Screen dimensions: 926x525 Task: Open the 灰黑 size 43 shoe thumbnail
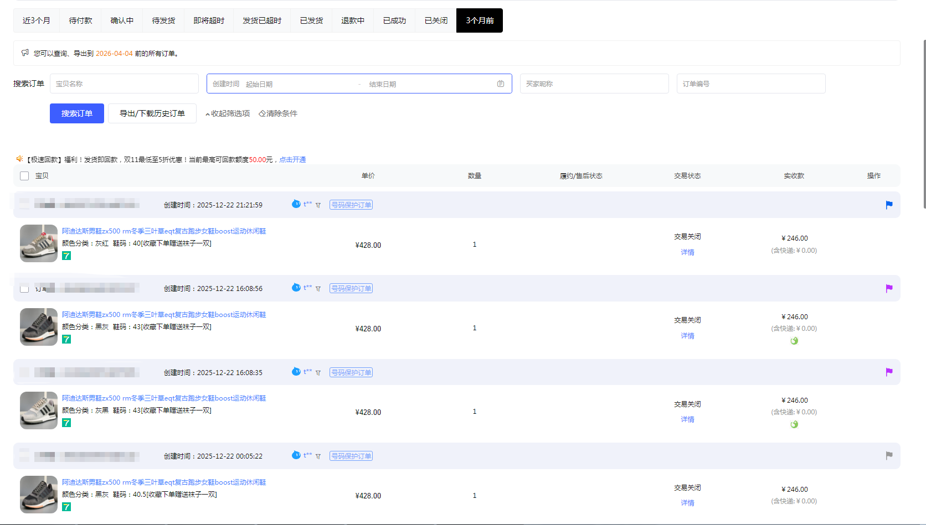pos(39,410)
